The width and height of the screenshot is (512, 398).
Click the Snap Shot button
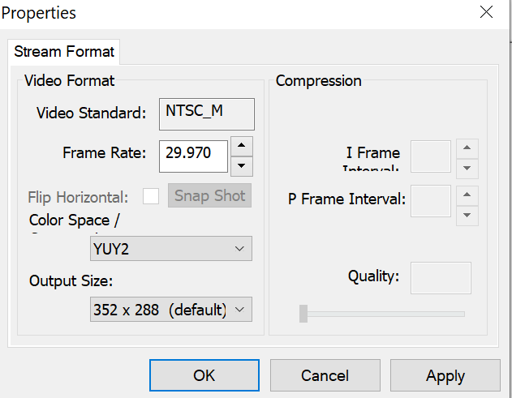click(210, 196)
